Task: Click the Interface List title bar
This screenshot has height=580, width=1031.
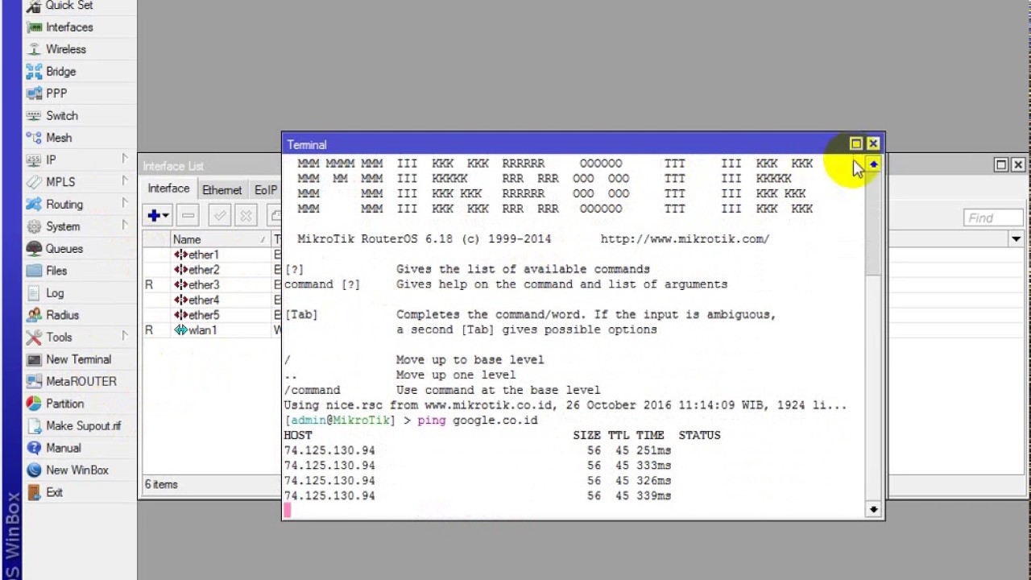Action: (211, 166)
